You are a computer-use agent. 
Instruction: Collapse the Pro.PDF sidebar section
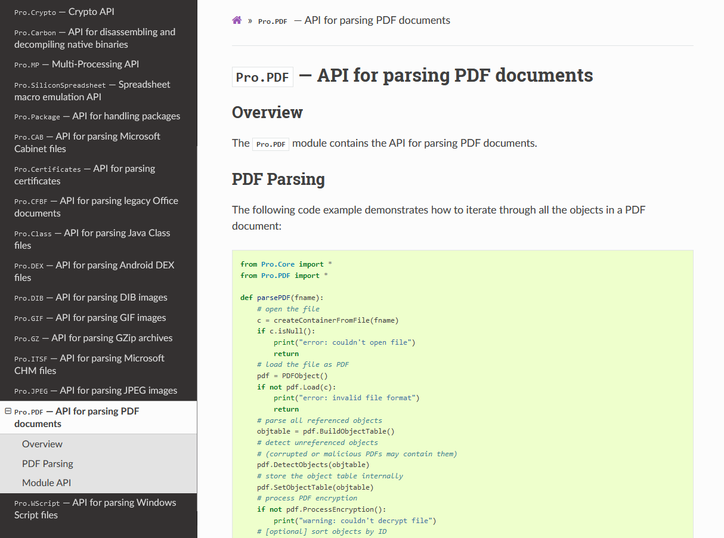click(x=8, y=412)
